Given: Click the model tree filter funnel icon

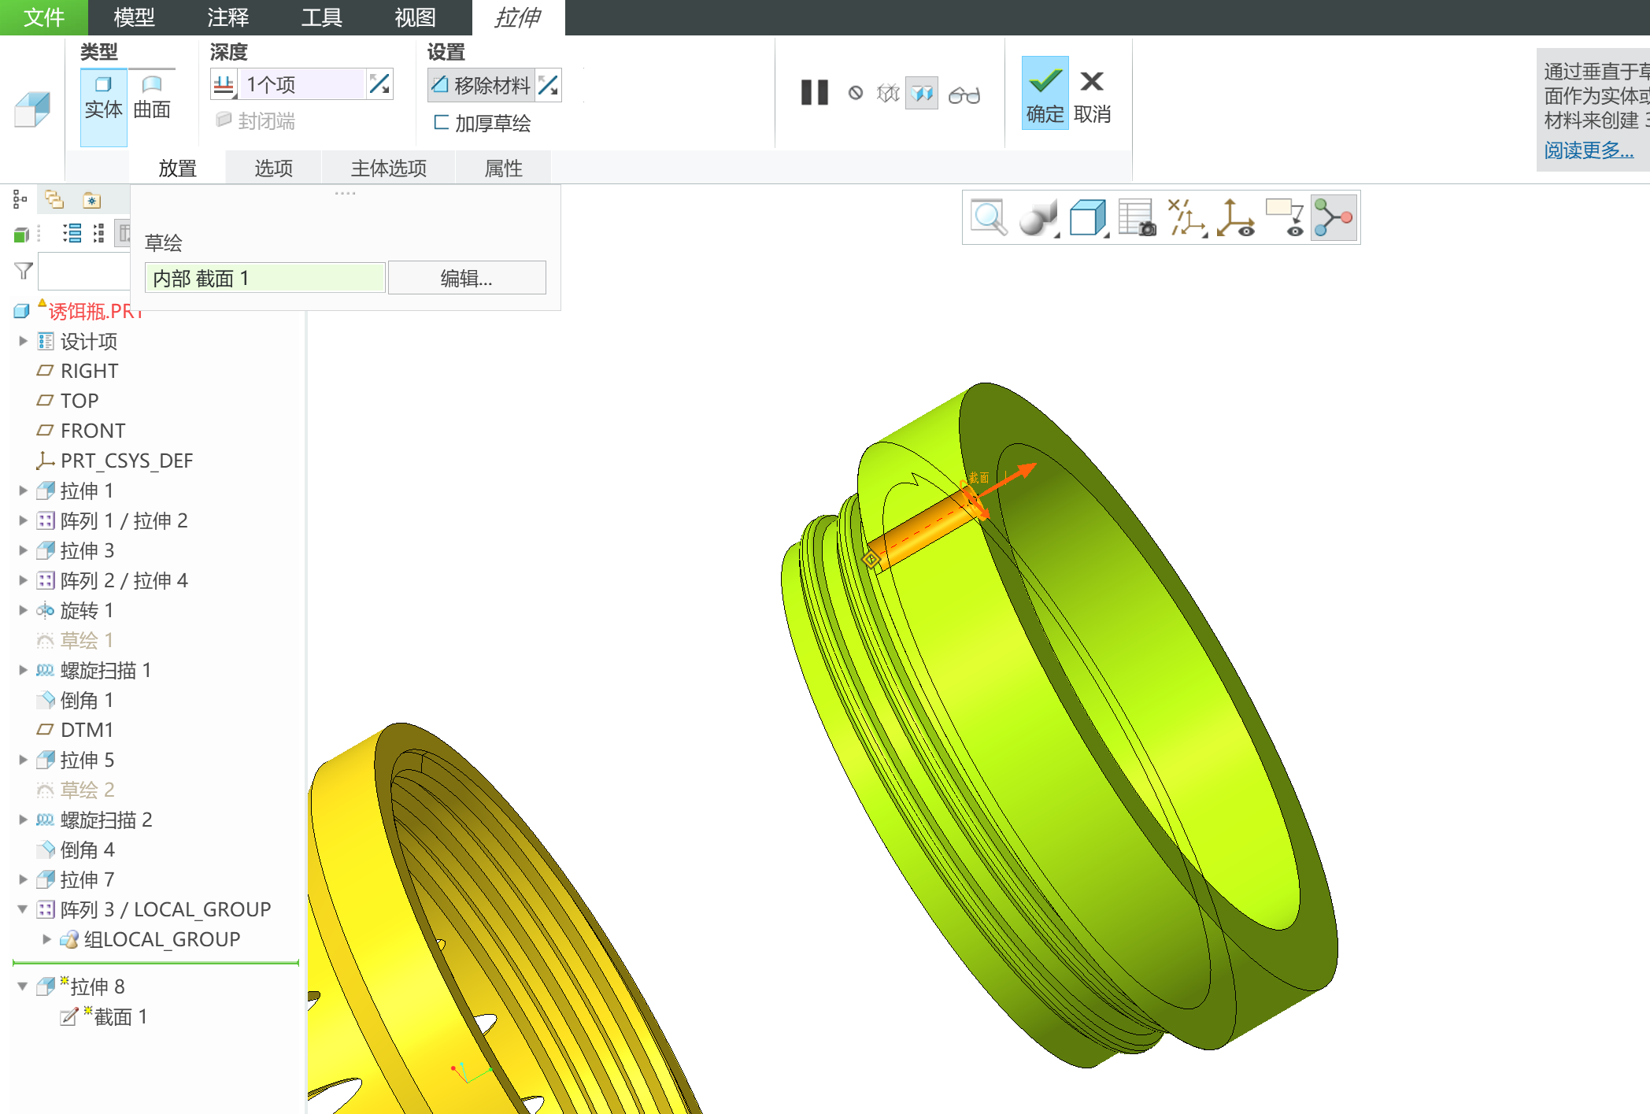Looking at the screenshot, I should [x=24, y=271].
